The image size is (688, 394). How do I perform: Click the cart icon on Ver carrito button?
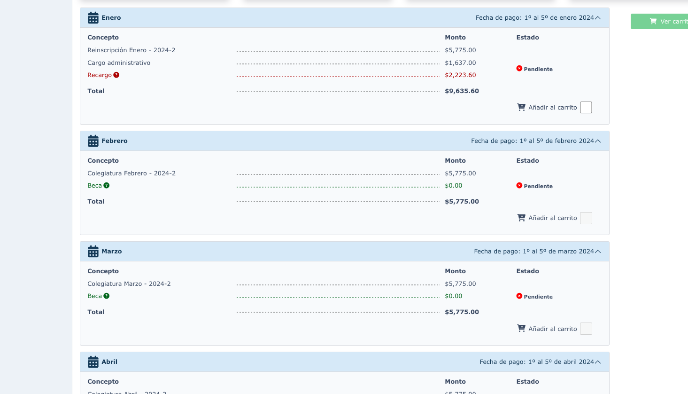point(653,21)
